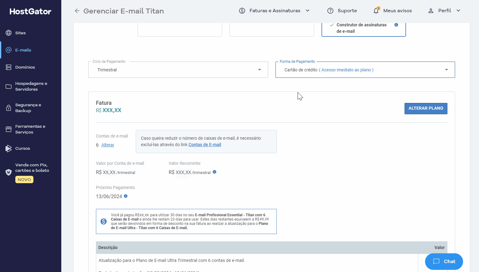Click the dollar coin icon in notice box

(104, 221)
